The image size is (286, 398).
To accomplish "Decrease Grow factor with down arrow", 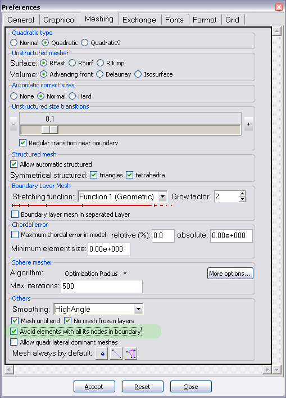I will point(242,199).
